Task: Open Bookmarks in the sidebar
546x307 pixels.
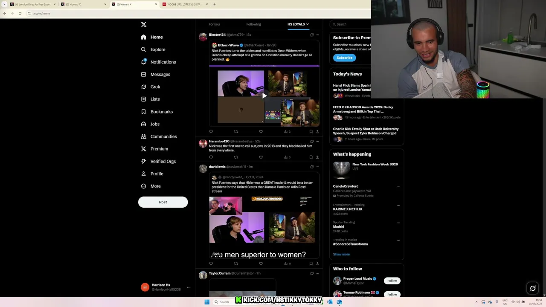Action: [x=157, y=112]
